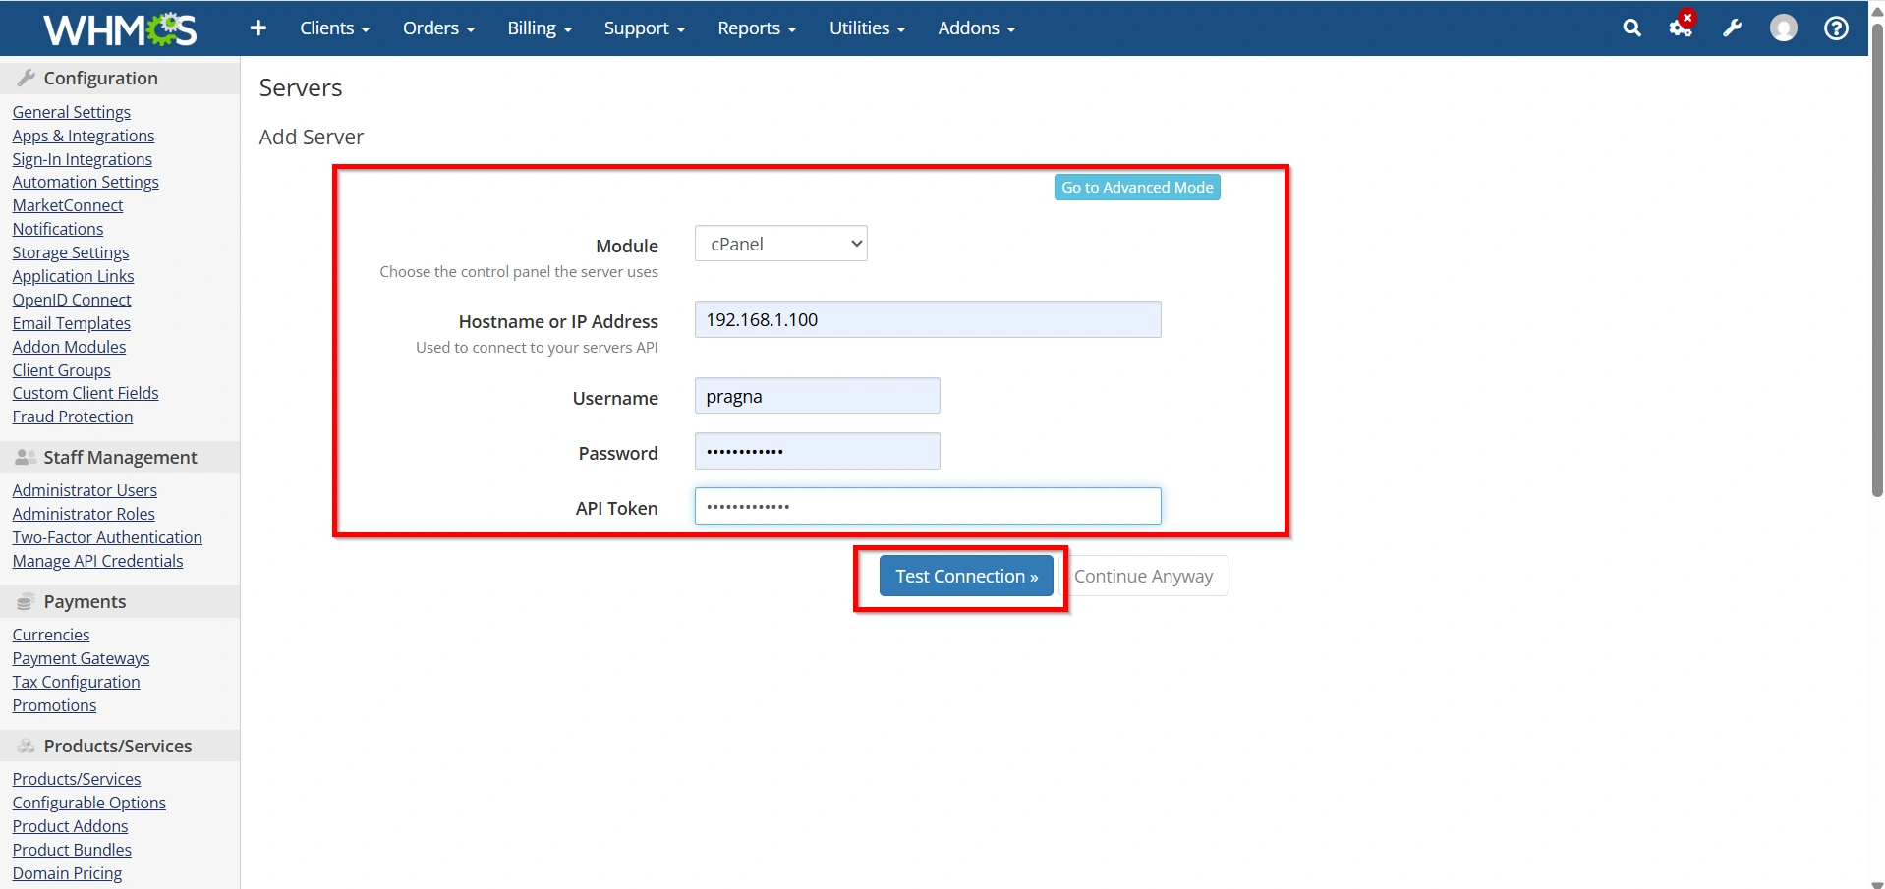This screenshot has width=1885, height=889.
Task: Open MarketConnect link
Action: point(68,205)
